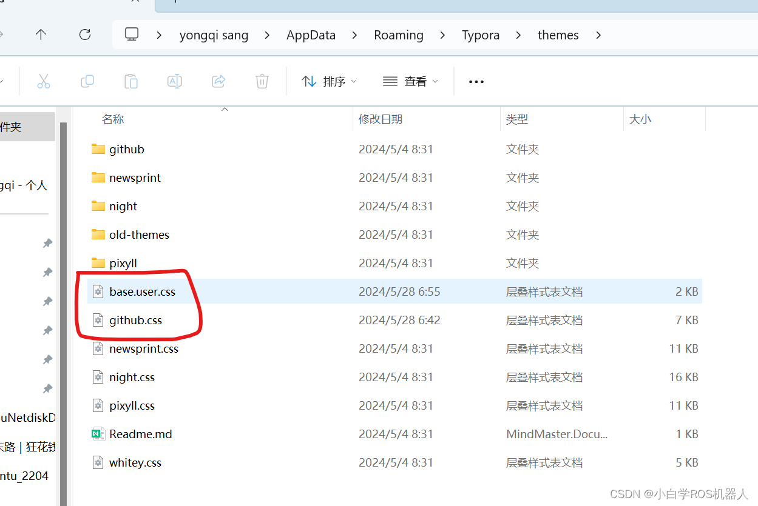
Task: Expand chevron after themes in address bar
Action: [598, 35]
